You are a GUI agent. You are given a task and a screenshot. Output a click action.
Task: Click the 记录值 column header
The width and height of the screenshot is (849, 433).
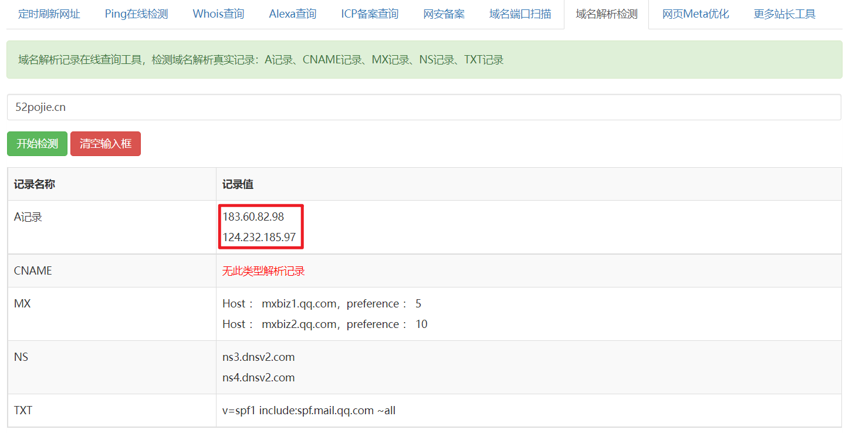tap(238, 184)
